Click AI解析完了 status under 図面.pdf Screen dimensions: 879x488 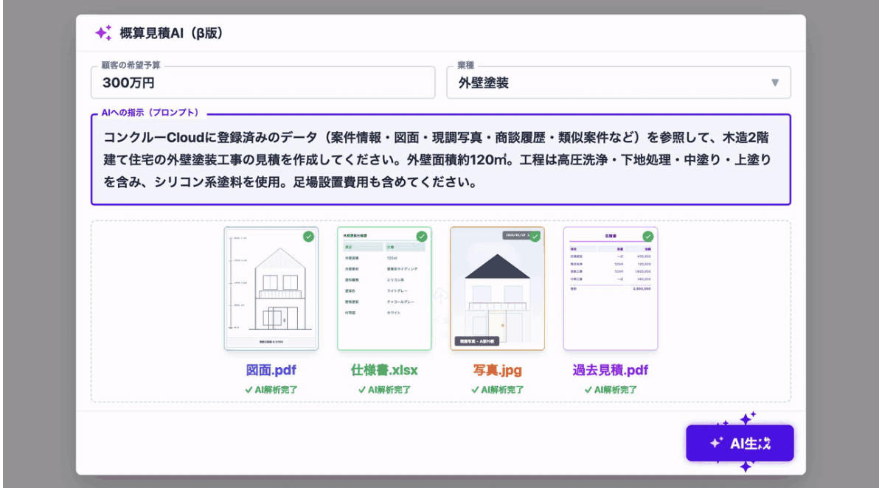click(x=271, y=390)
